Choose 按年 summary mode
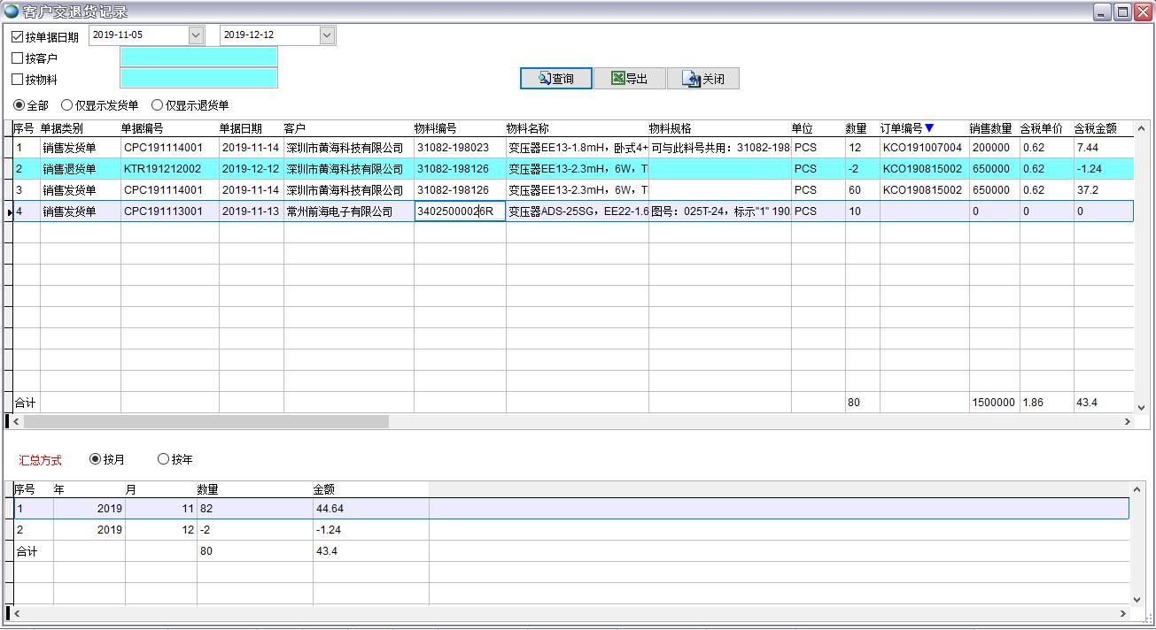Image resolution: width=1156 pixels, height=630 pixels. click(163, 459)
